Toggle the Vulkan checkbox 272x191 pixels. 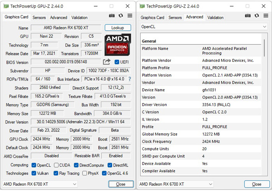34,173
